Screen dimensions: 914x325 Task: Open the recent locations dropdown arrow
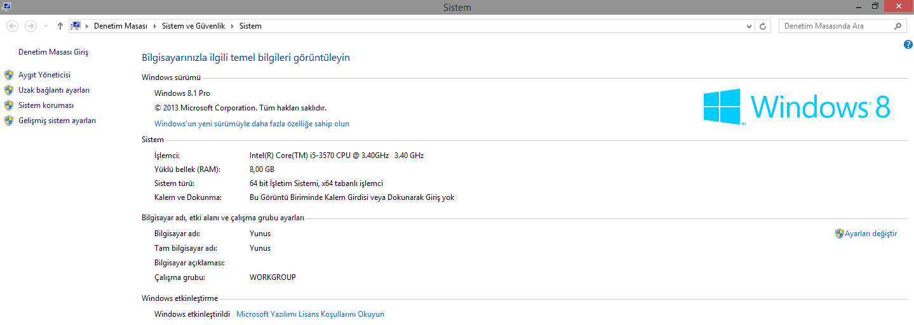(x=46, y=26)
